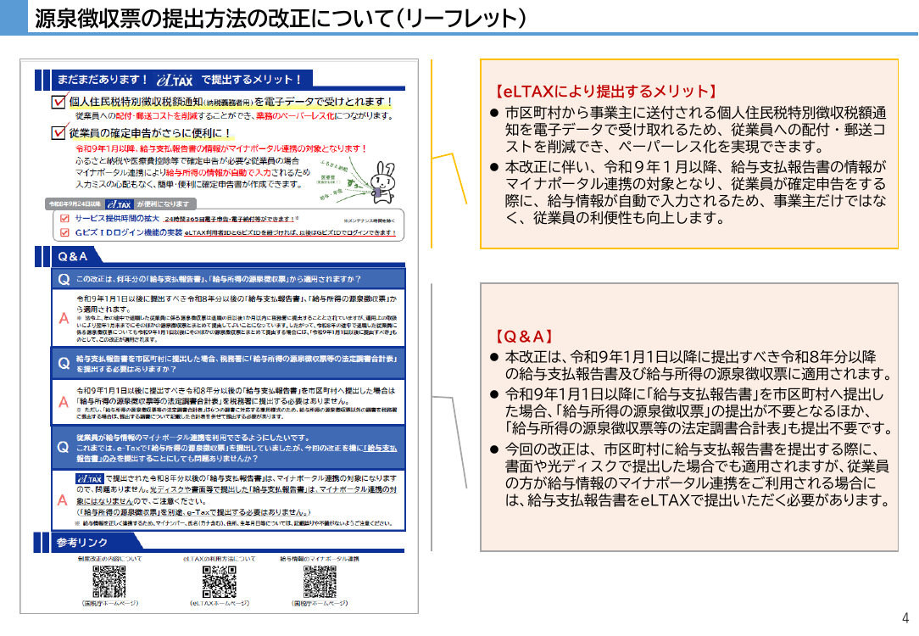Toggle the GビズIDログイン機能の実装 checkbox

pyautogui.click(x=64, y=232)
